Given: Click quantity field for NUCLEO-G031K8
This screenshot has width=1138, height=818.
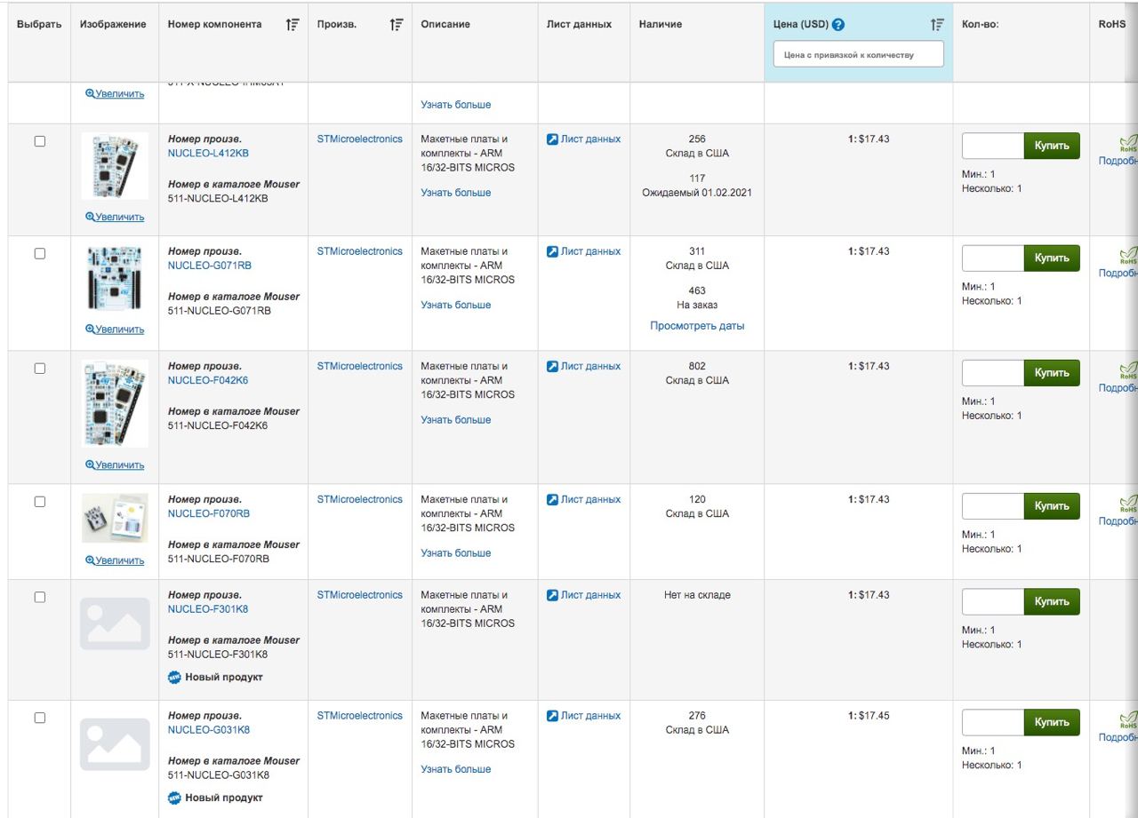Looking at the screenshot, I should coord(993,722).
